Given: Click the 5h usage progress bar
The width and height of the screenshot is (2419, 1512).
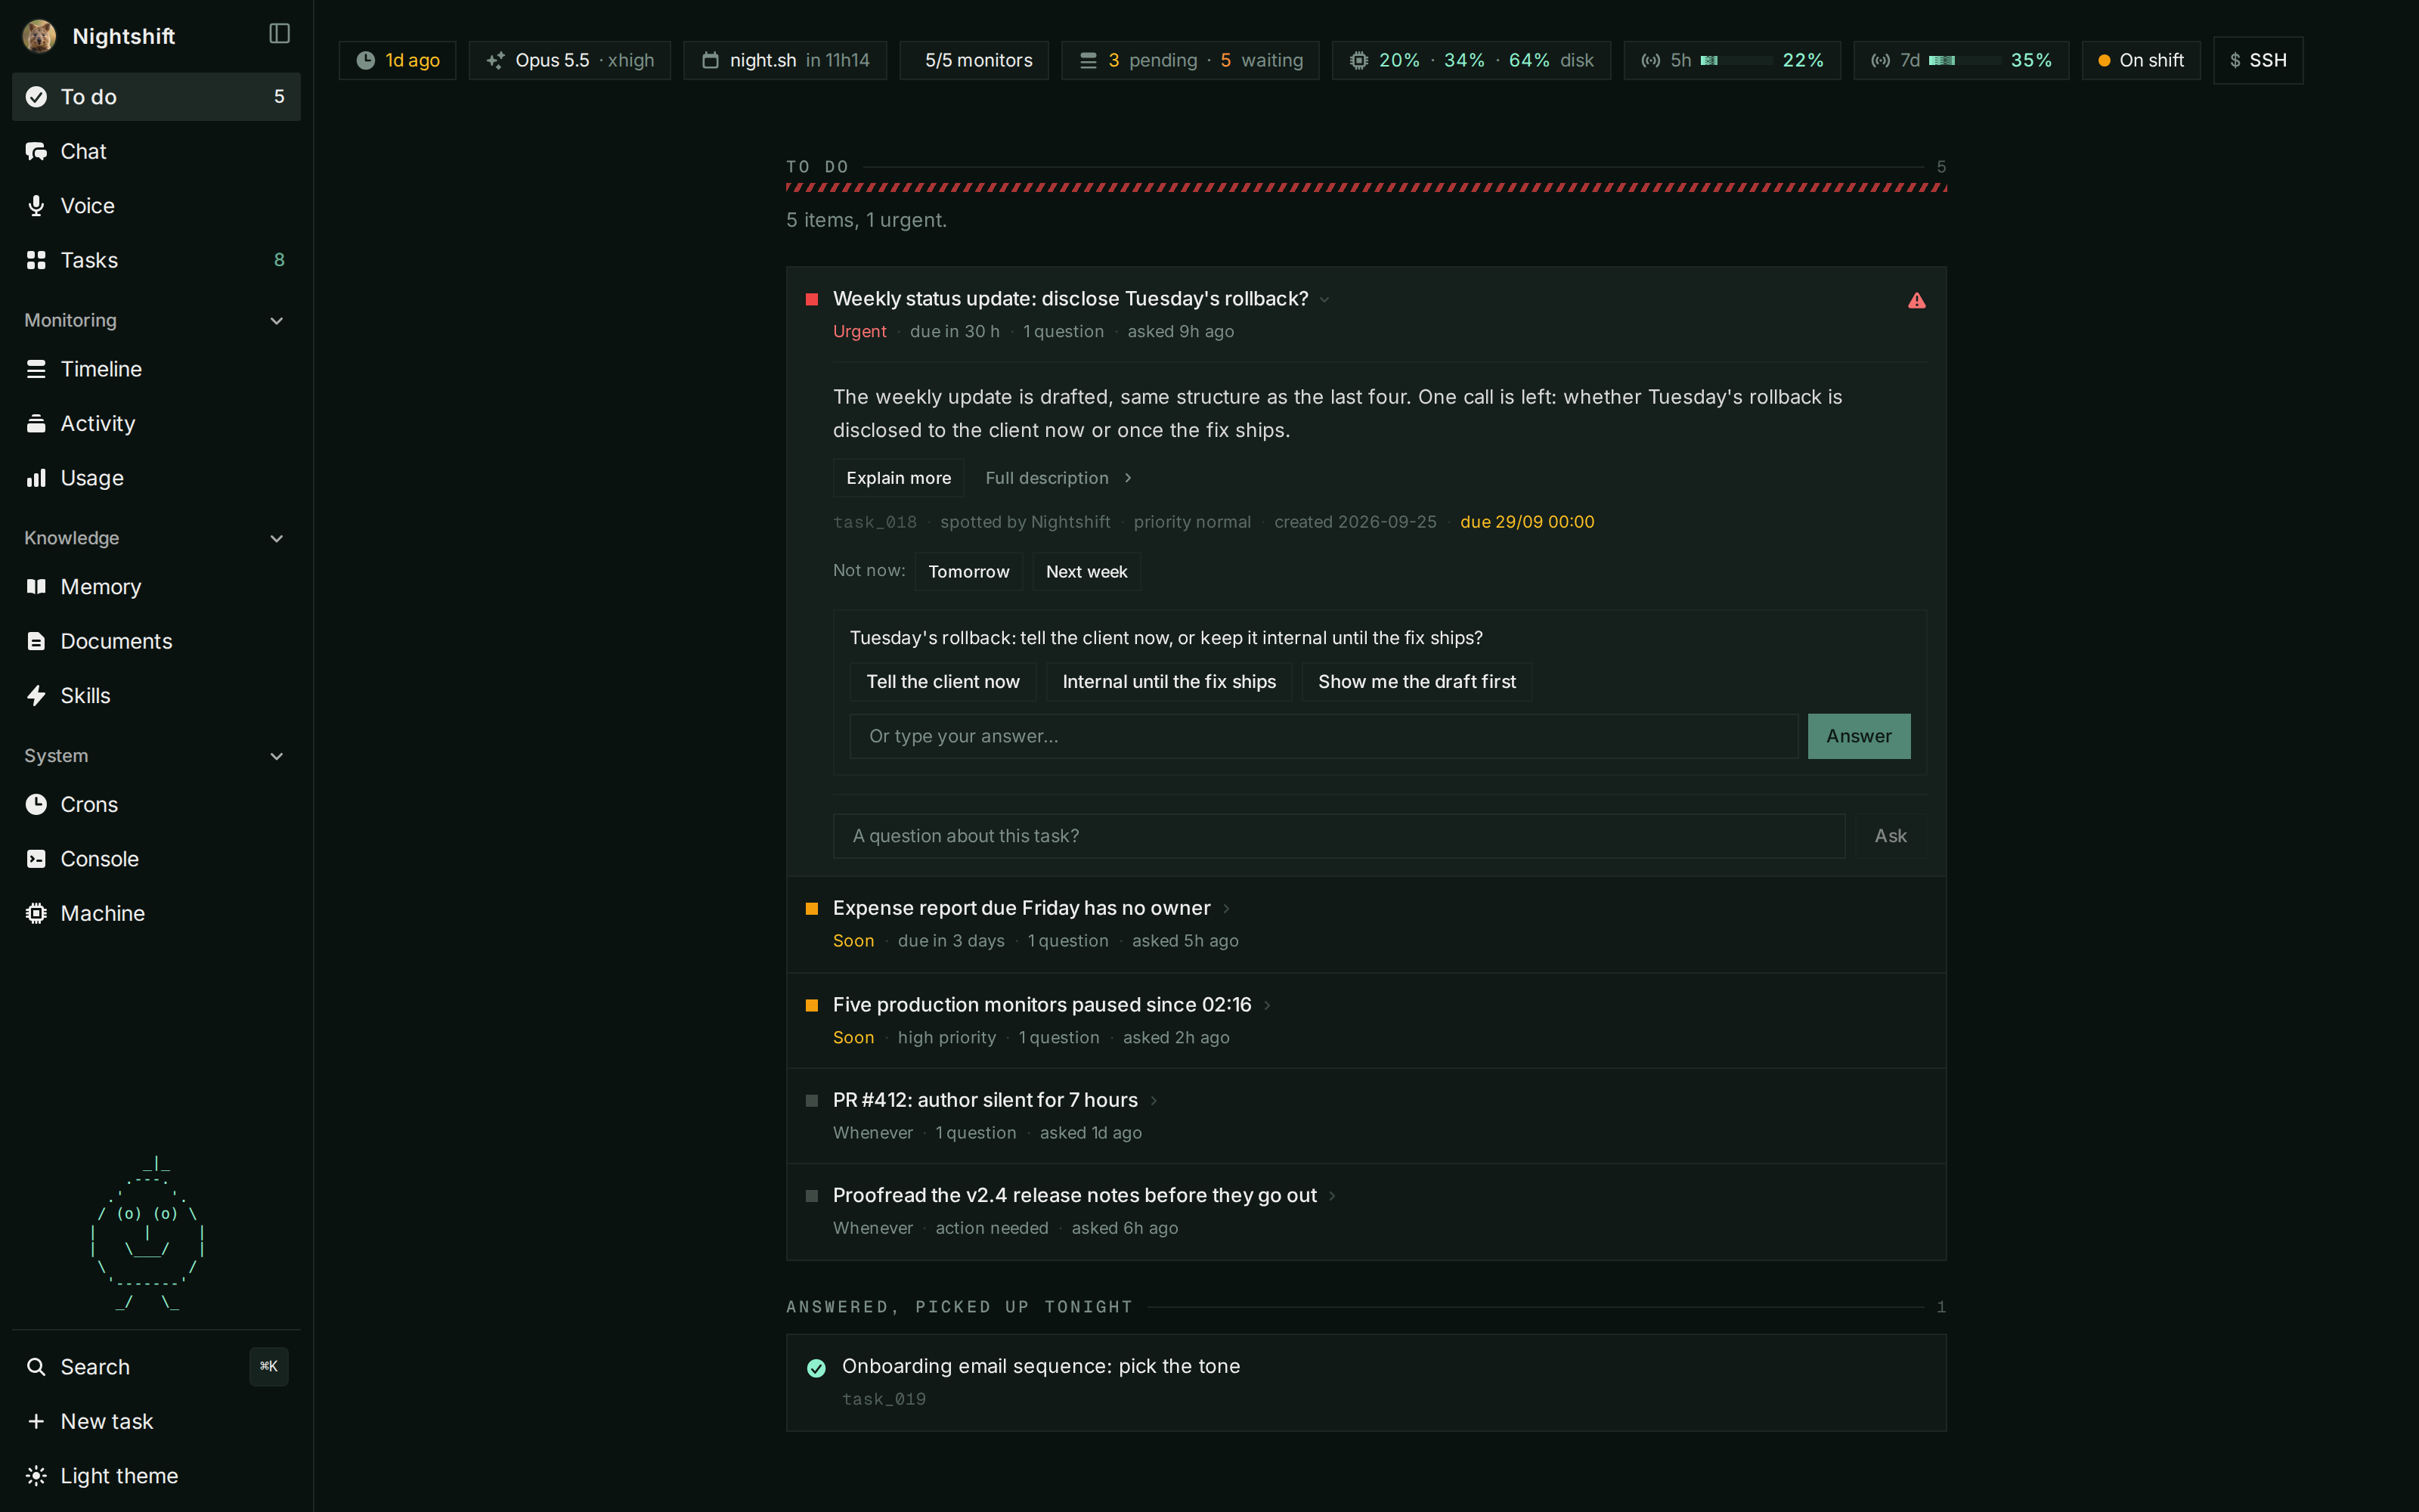Looking at the screenshot, I should coord(1736,61).
